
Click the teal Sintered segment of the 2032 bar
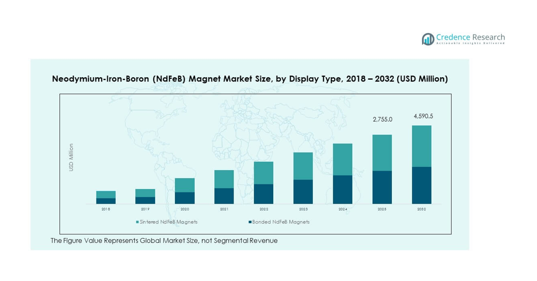click(x=422, y=146)
